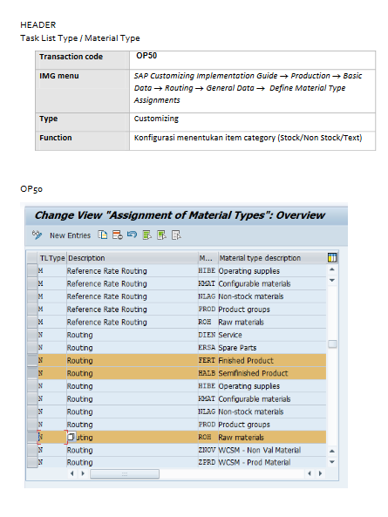Click 'Spare Parts' cell

(272, 348)
